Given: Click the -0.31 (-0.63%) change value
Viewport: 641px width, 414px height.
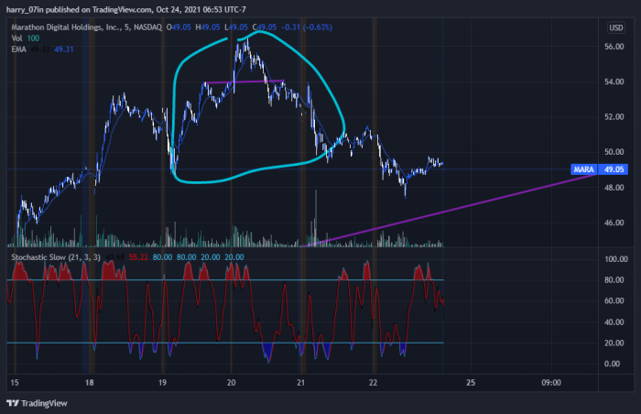Looking at the screenshot, I should point(307,27).
